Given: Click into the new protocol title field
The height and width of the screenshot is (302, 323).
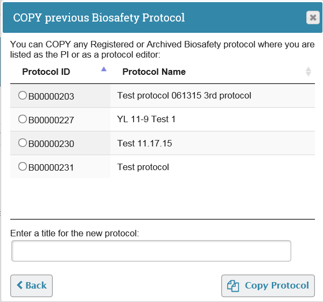Looking at the screenshot, I should (151, 251).
